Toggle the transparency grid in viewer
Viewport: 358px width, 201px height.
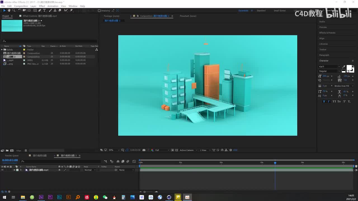click(176, 150)
